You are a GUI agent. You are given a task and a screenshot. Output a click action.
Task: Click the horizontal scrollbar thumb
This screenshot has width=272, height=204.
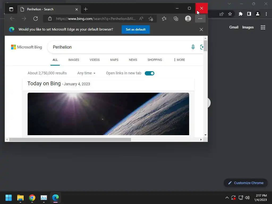coord(70,140)
